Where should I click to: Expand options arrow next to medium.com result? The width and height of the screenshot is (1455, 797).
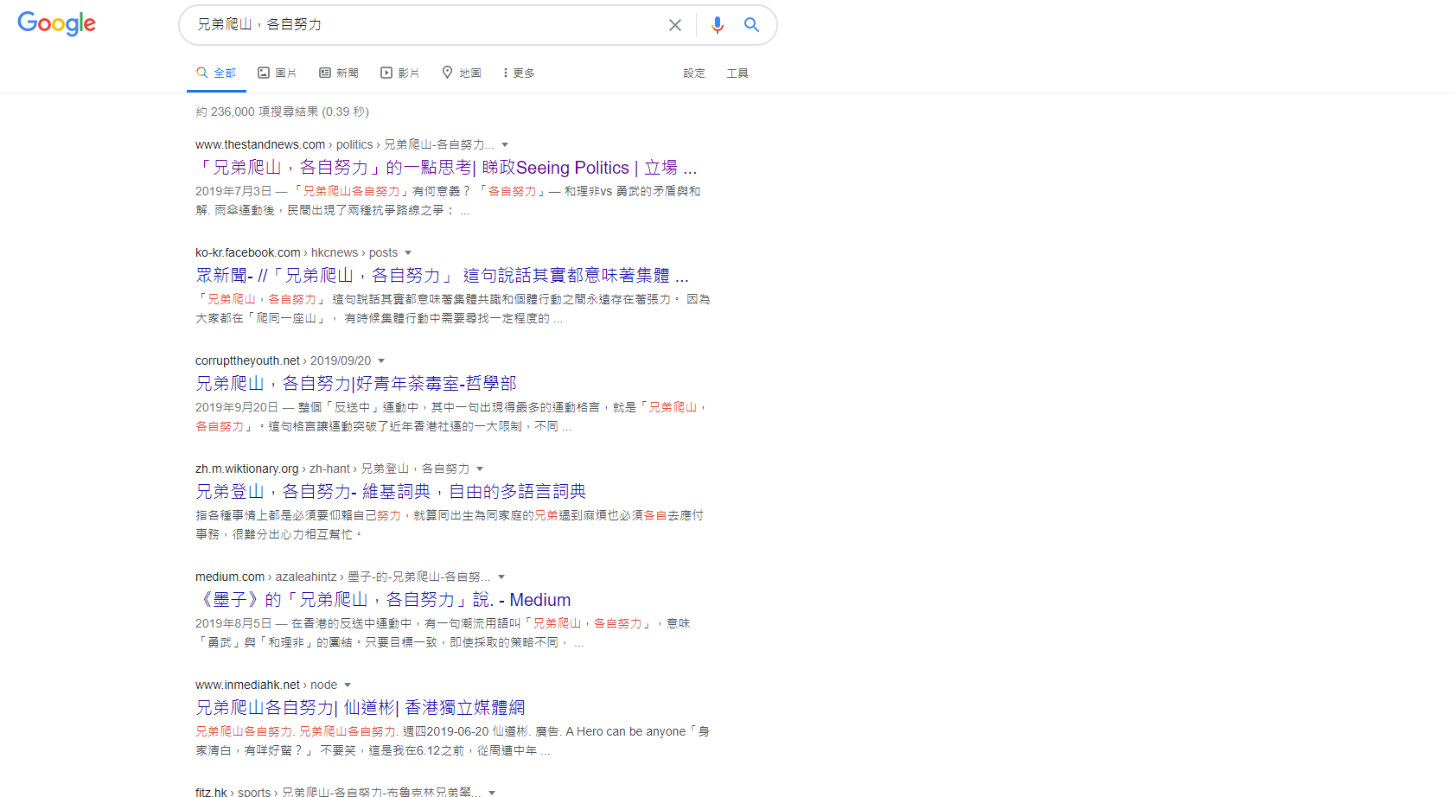click(x=501, y=577)
